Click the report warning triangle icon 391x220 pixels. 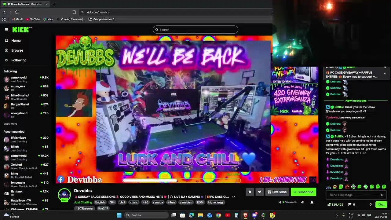click(312, 202)
